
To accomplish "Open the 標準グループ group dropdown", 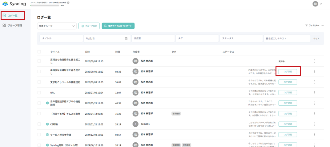I will pyautogui.click(x=57, y=26).
